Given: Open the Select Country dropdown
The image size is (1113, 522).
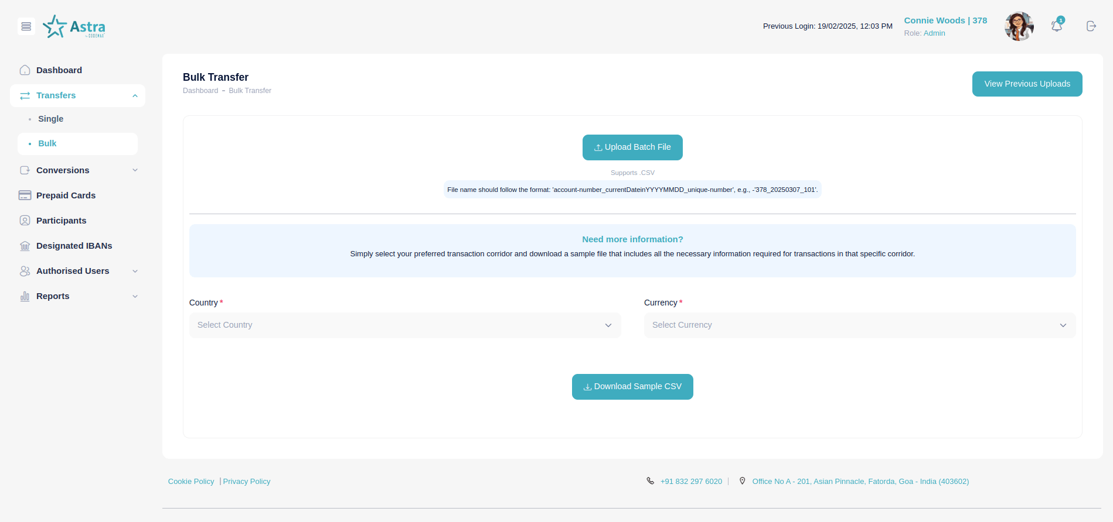Looking at the screenshot, I should click(404, 325).
